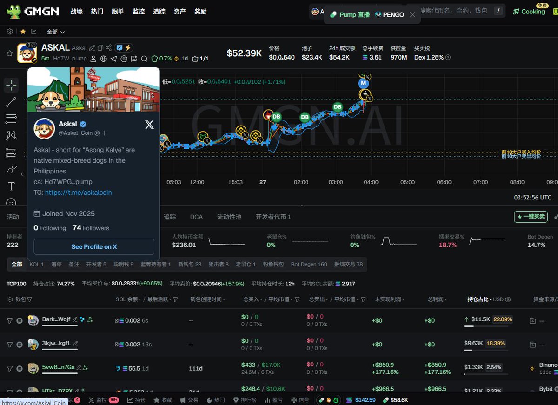This screenshot has width=558, height=405.
Task: Select the brush drawing tool
Action: tap(11, 170)
